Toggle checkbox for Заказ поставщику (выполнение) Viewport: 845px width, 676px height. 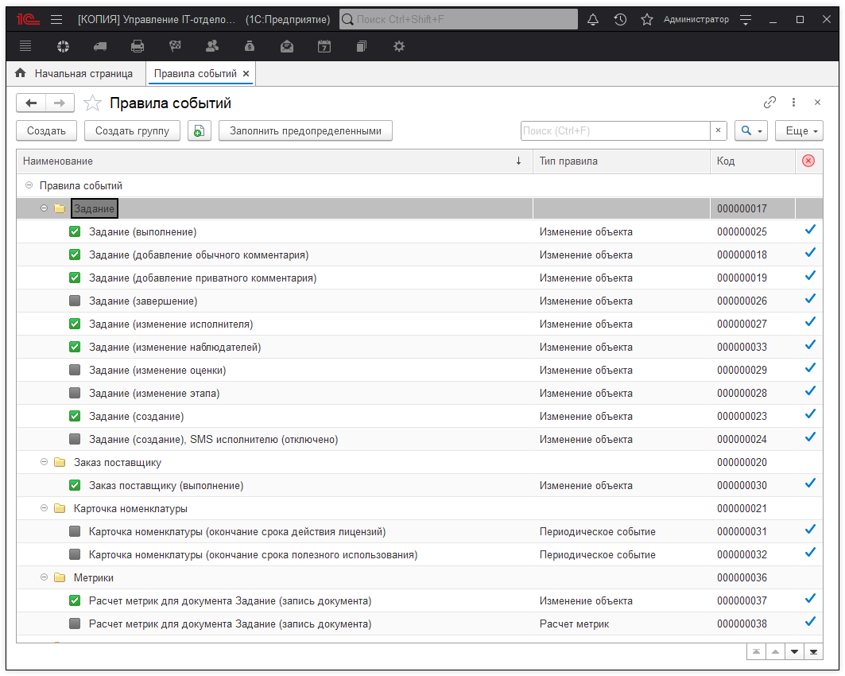[75, 485]
